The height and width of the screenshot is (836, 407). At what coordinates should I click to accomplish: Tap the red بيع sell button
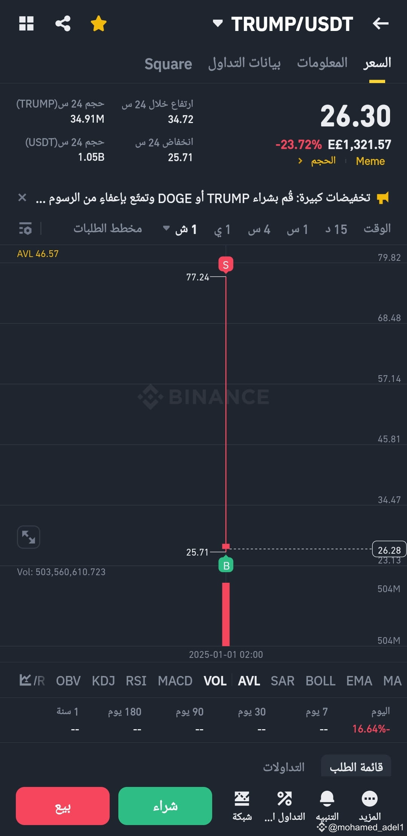[x=63, y=806]
